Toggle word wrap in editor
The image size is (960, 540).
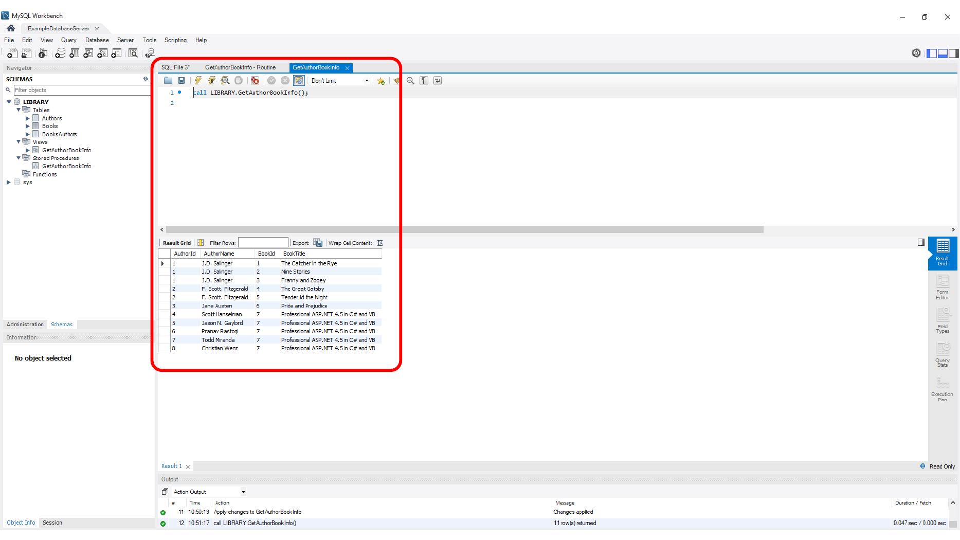tap(438, 80)
